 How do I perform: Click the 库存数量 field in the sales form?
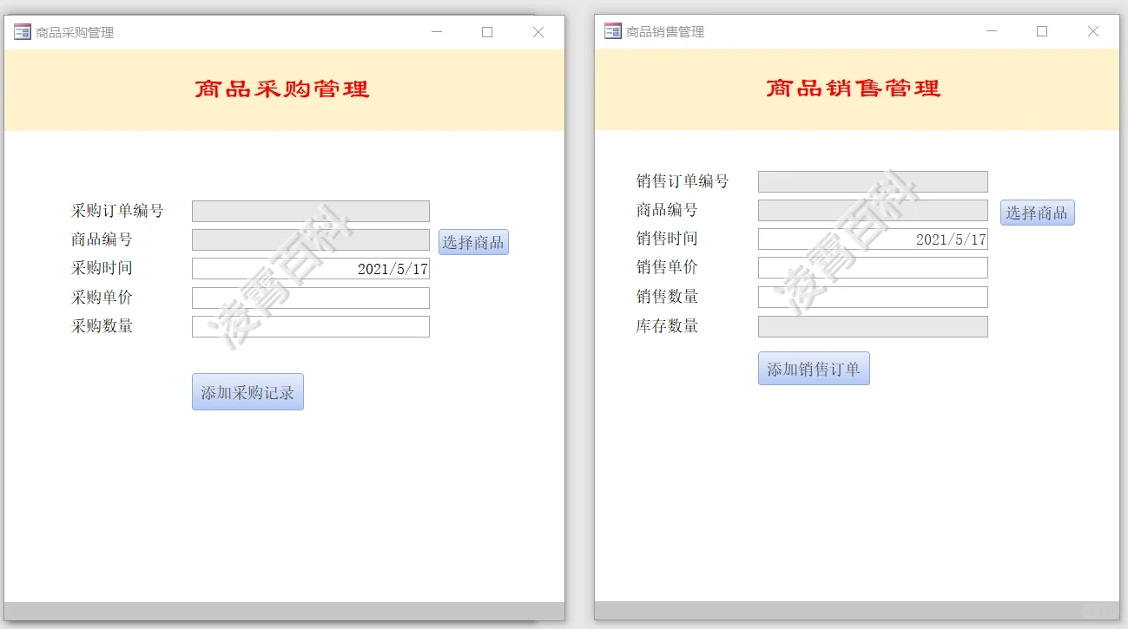[x=872, y=326]
